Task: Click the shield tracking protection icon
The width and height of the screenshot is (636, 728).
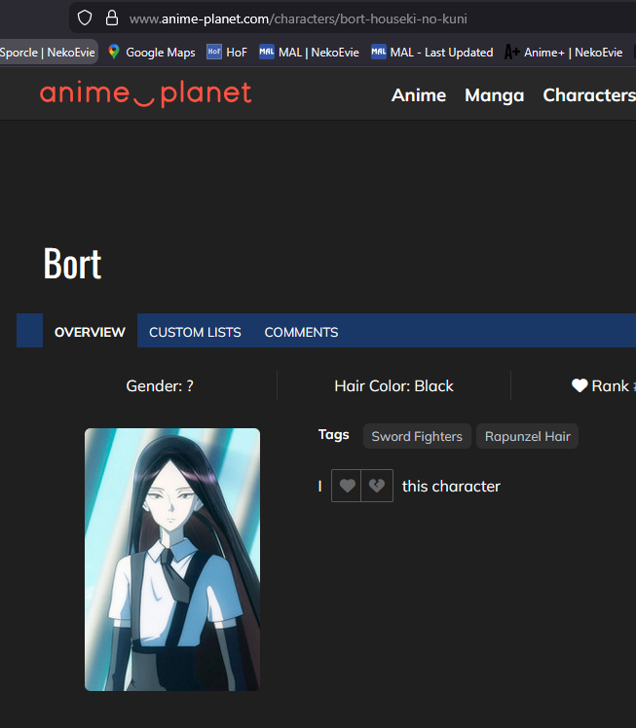Action: pyautogui.click(x=85, y=18)
